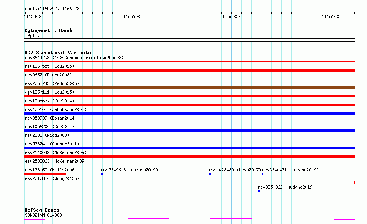Click ruler tick label 1165900
This screenshot has height=224, width=367.
click(x=132, y=16)
